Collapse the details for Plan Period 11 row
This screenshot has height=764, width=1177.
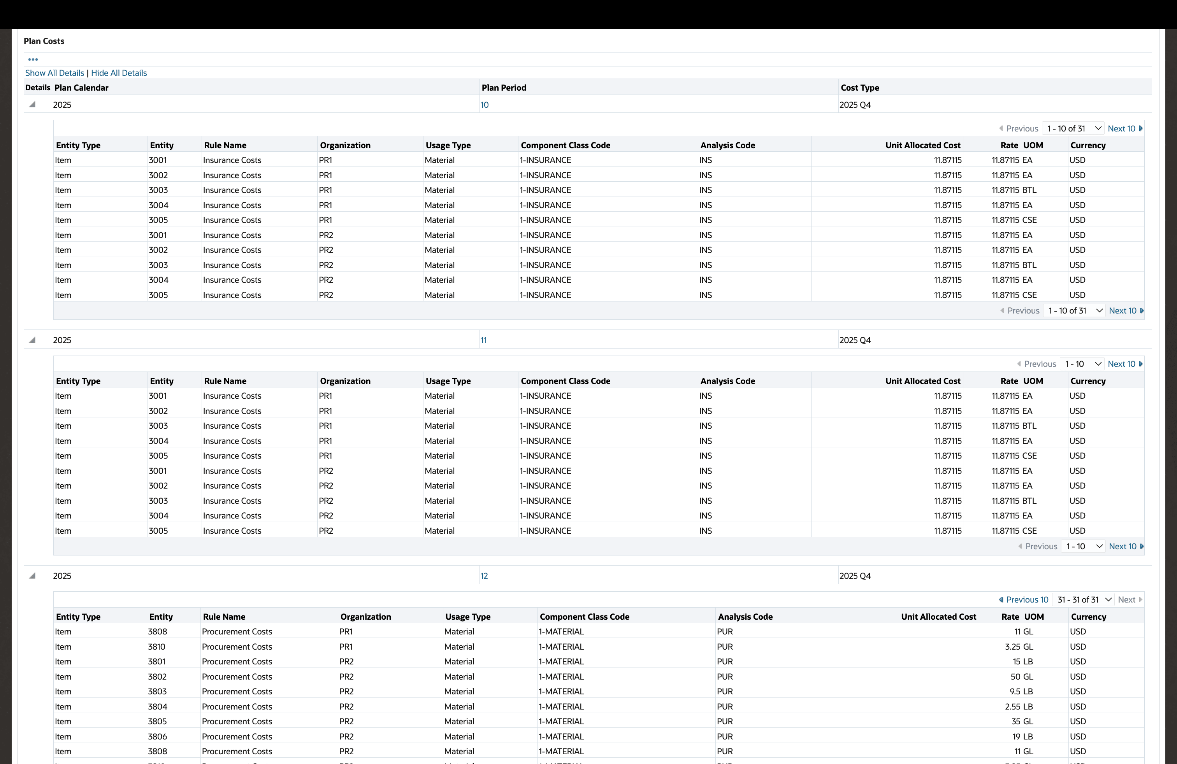click(32, 340)
